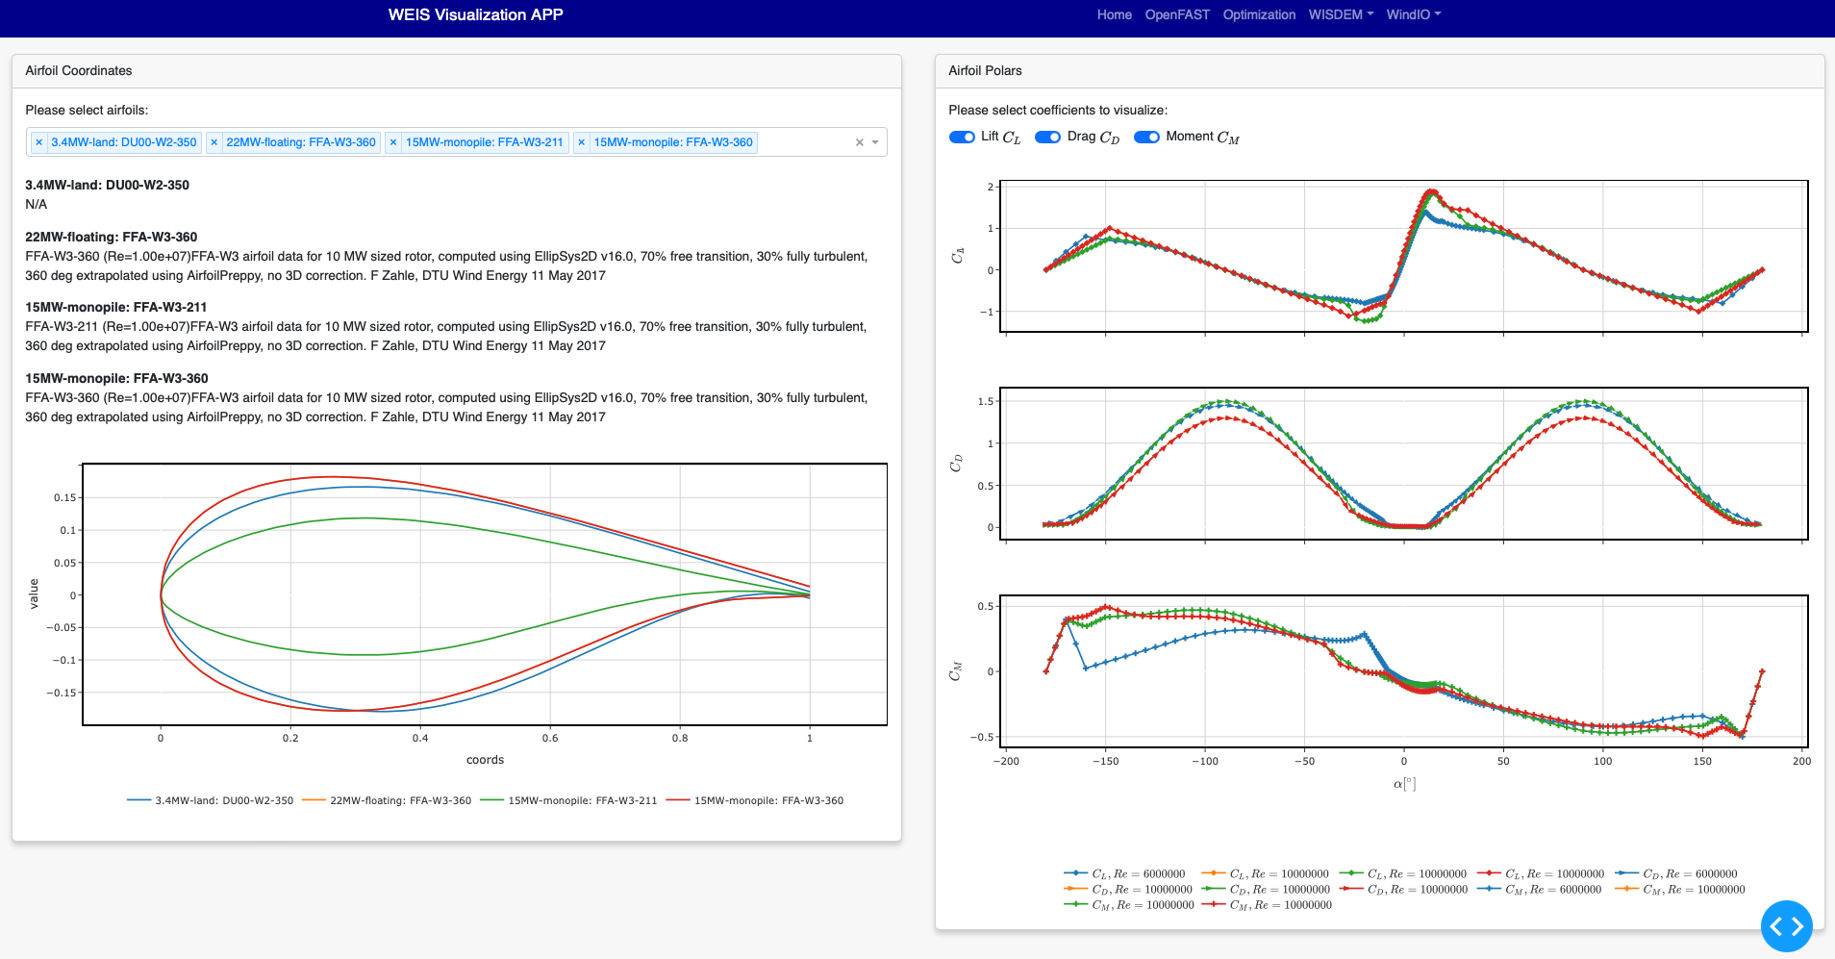Navigate to the Home link

click(x=1114, y=14)
